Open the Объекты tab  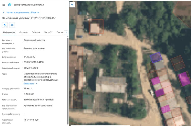(36, 32)
